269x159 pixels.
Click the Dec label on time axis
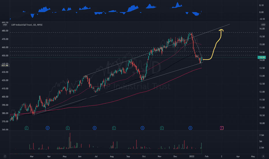click(x=175, y=156)
